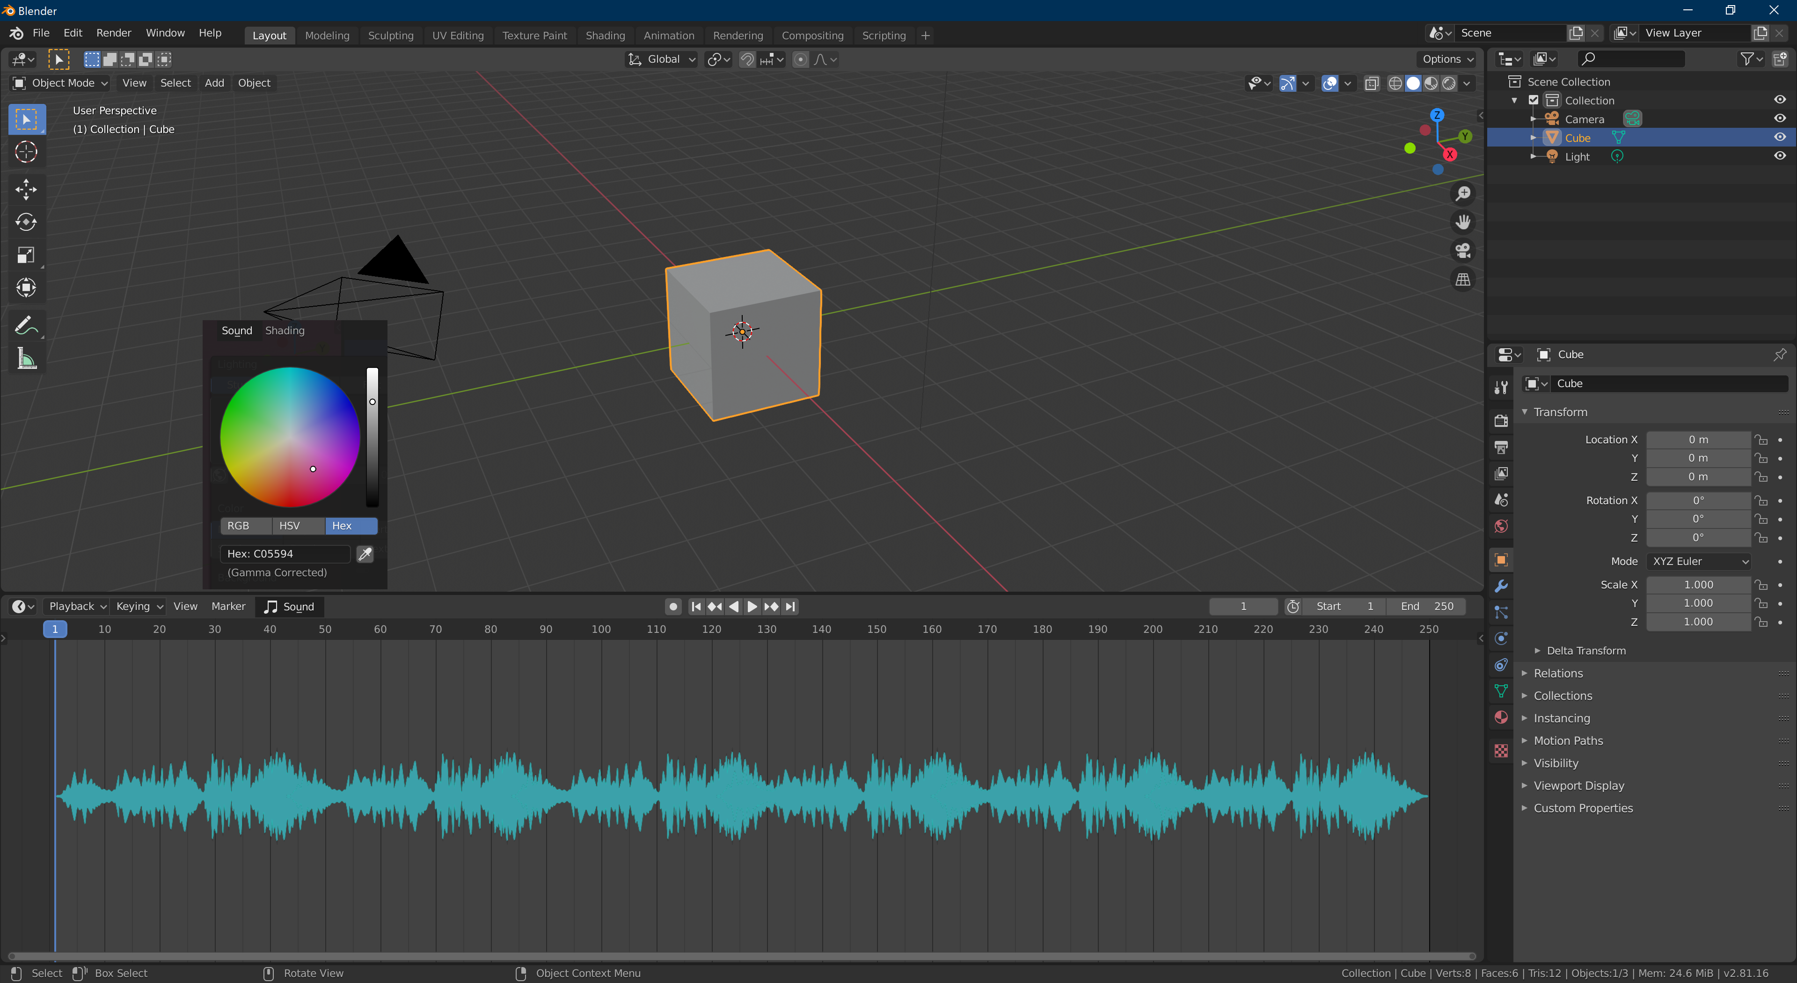Pick the Measure tool
1797x983 pixels.
(27, 359)
